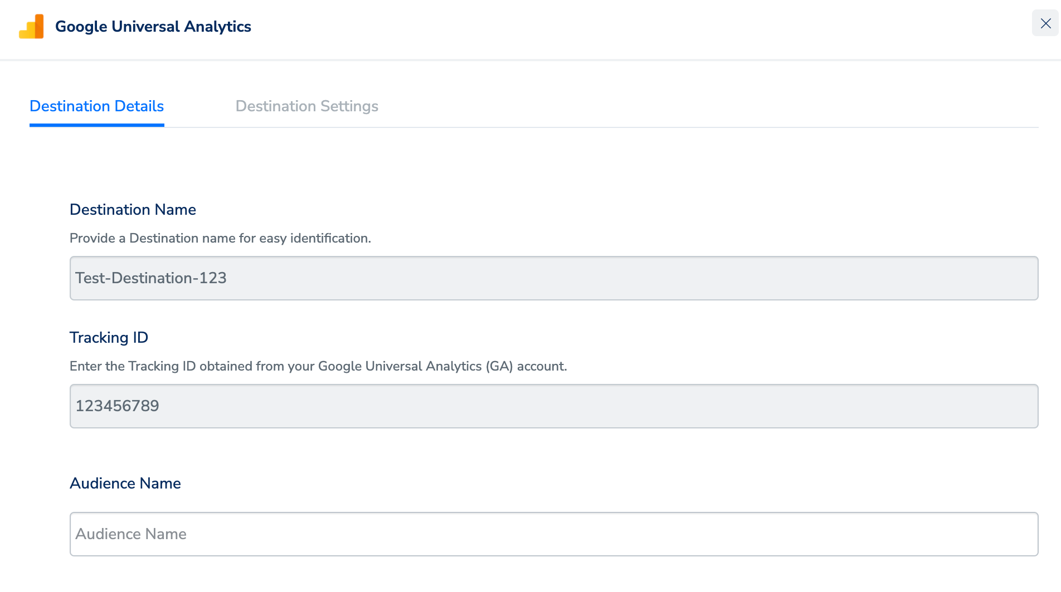Switch to the Destination Settings tab

306,106
